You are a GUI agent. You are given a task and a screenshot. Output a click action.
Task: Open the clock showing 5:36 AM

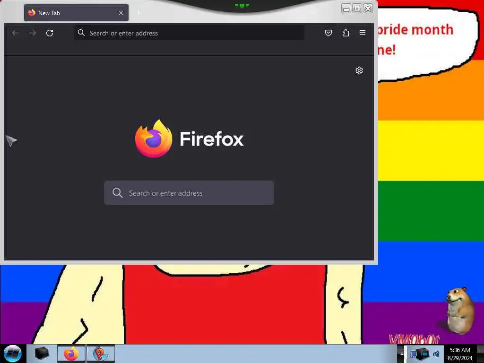(460, 354)
